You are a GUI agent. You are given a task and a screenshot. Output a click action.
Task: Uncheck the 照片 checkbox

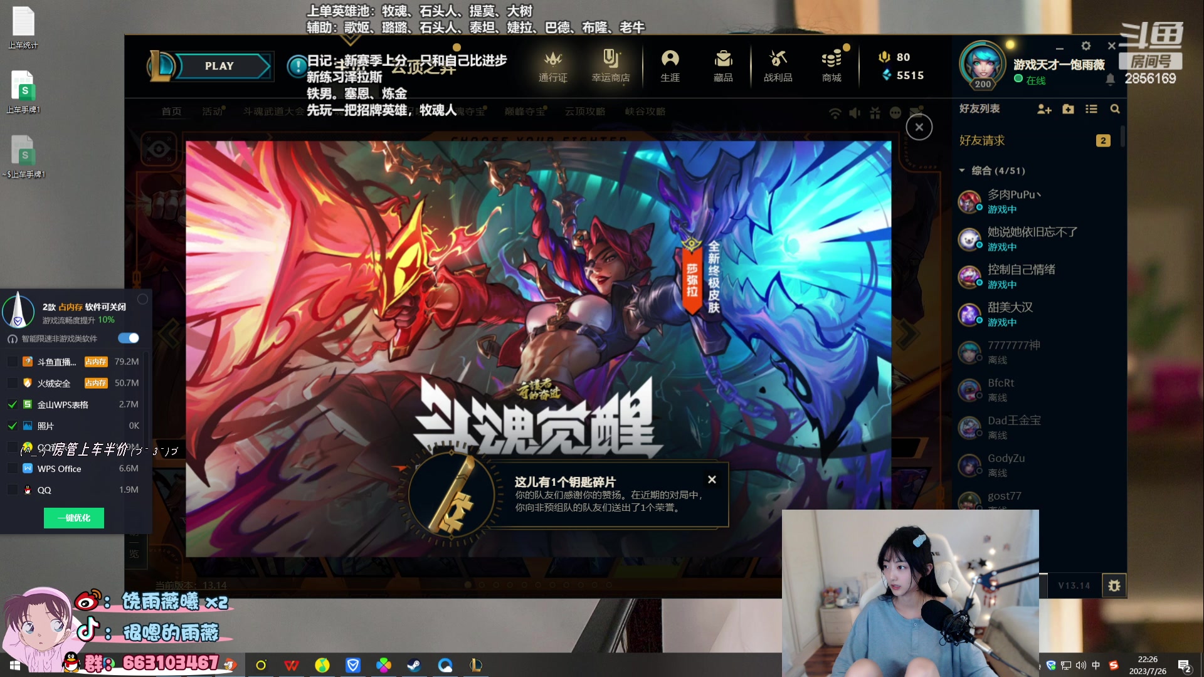coord(13,426)
